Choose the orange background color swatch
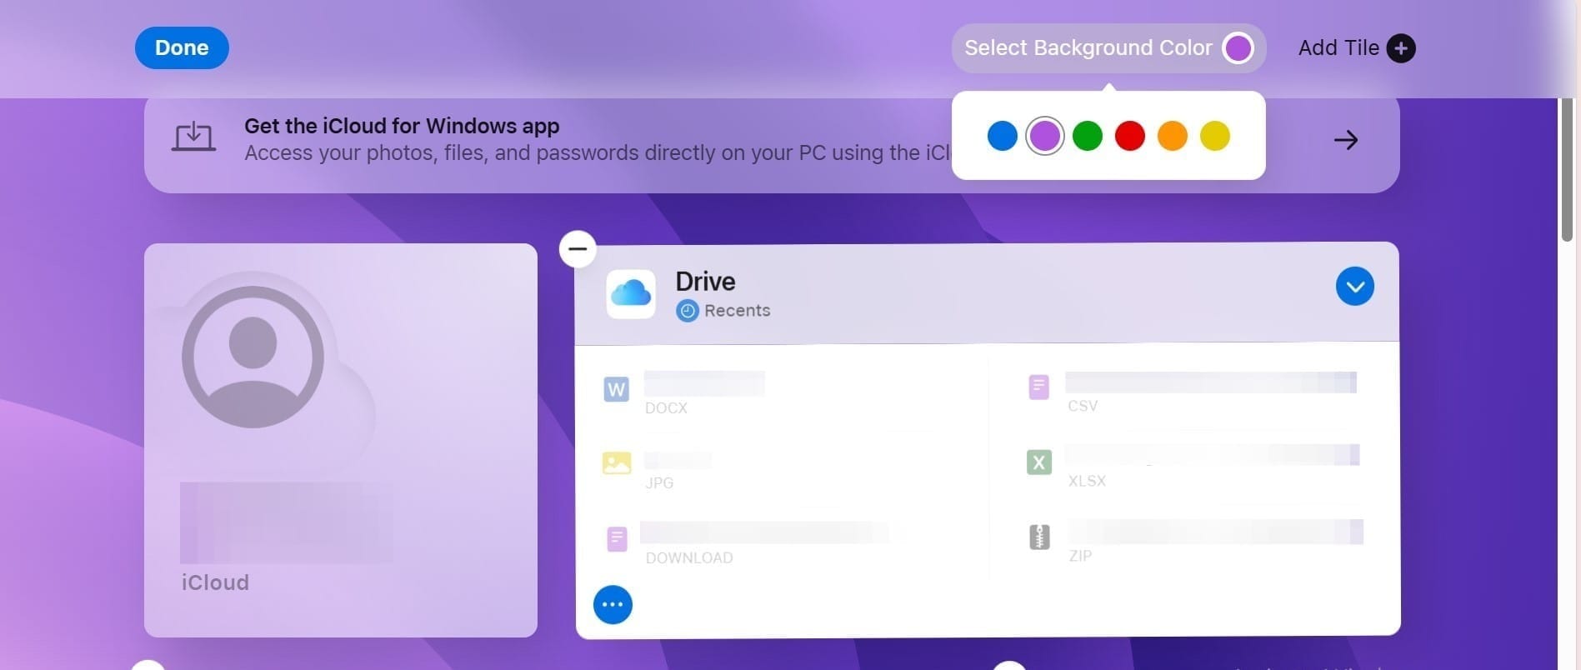Screen dimensions: 1581x670 point(1172,136)
